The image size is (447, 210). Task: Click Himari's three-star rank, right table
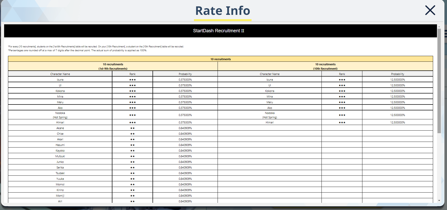342,122
